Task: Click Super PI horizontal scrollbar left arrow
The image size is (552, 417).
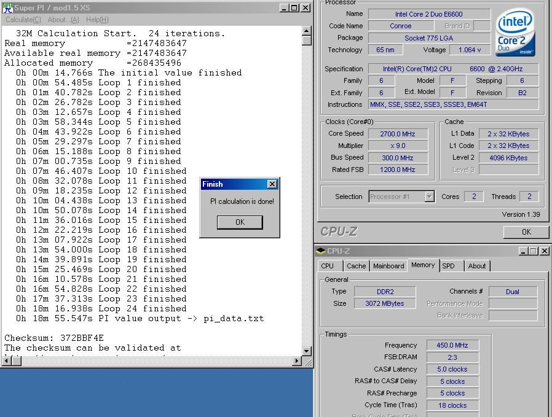Action: [7, 360]
